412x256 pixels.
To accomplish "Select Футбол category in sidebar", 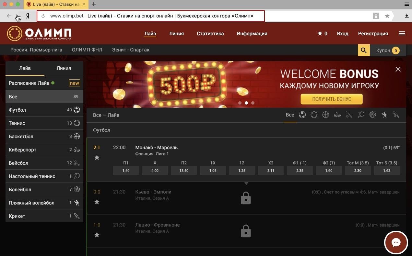I will click(44, 110).
